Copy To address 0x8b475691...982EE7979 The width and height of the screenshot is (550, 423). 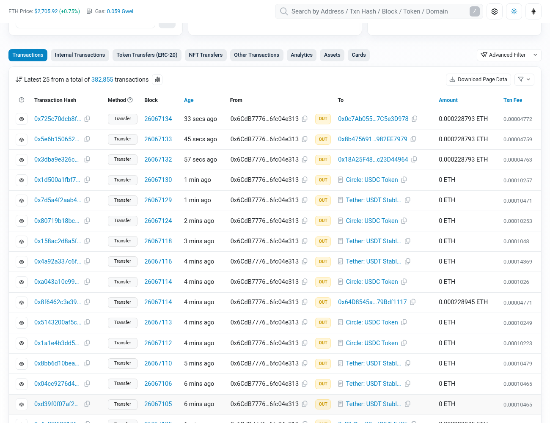point(413,139)
